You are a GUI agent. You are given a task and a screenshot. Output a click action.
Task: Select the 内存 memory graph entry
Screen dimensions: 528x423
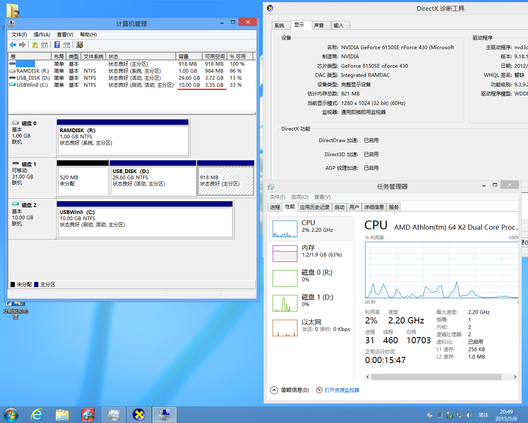click(311, 253)
